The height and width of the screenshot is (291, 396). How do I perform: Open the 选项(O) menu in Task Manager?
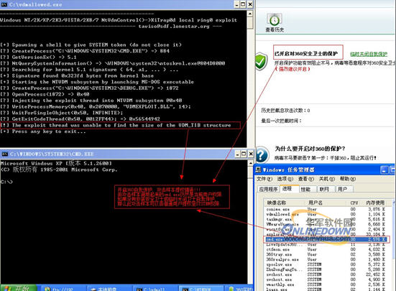point(285,179)
